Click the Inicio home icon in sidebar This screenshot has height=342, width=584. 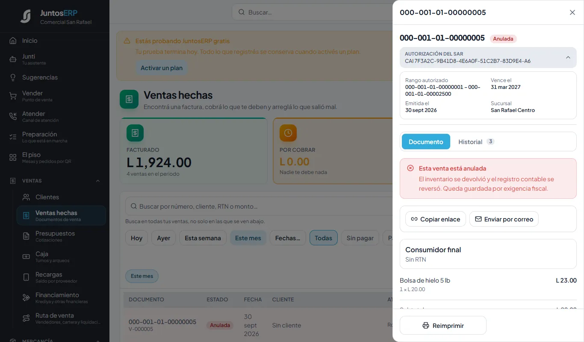(x=13, y=41)
